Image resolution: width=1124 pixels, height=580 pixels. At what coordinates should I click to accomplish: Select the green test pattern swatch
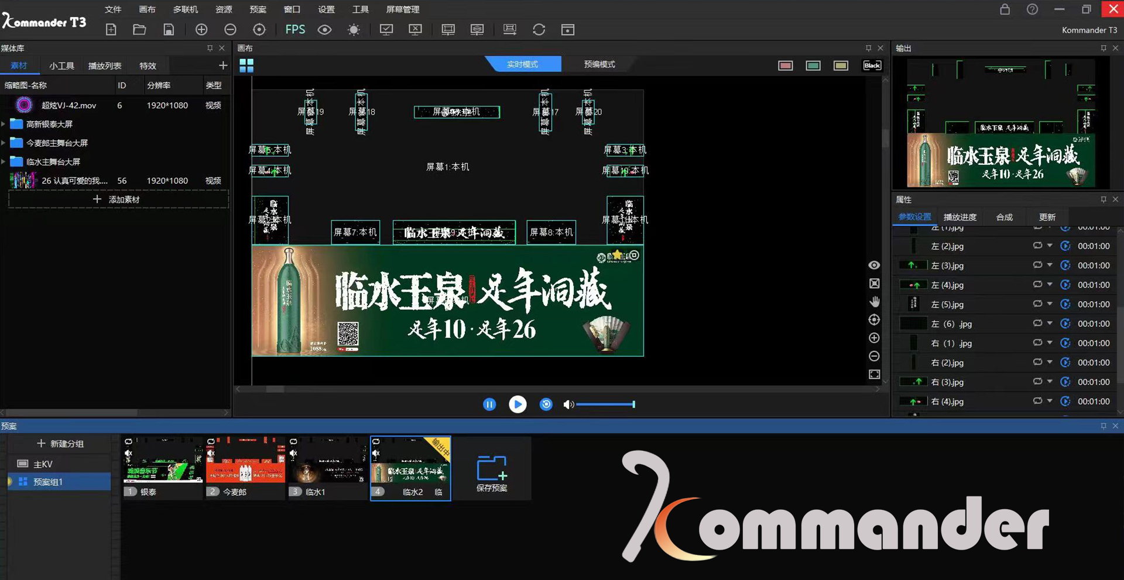(813, 65)
